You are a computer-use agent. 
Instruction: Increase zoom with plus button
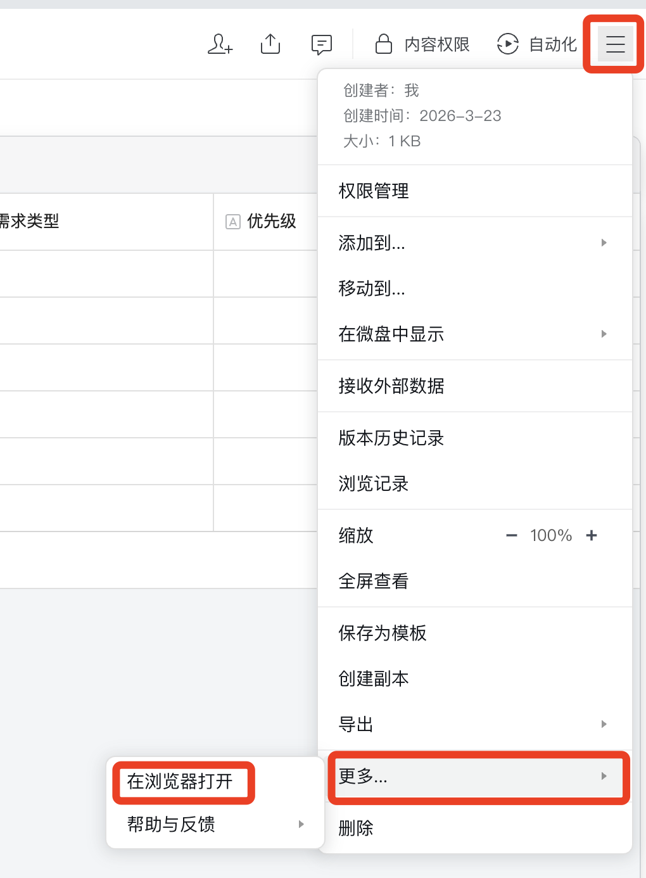click(x=592, y=535)
